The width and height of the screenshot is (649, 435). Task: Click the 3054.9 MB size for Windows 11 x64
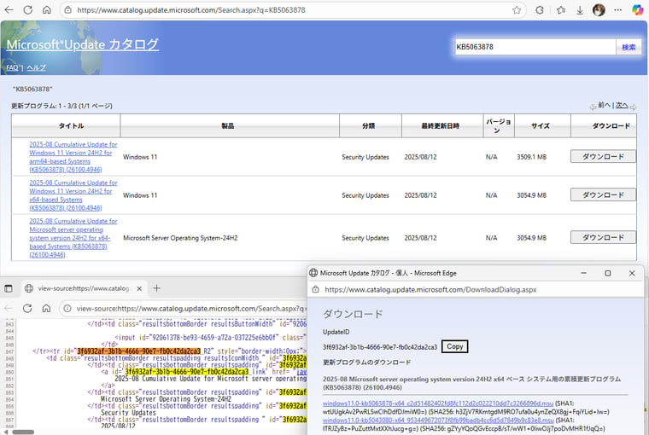click(531, 195)
